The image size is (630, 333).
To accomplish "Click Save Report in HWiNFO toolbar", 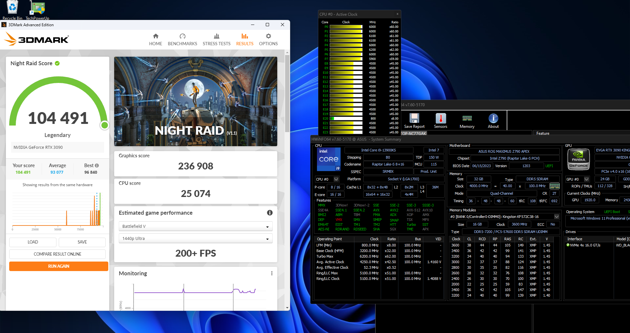I will 414,121.
